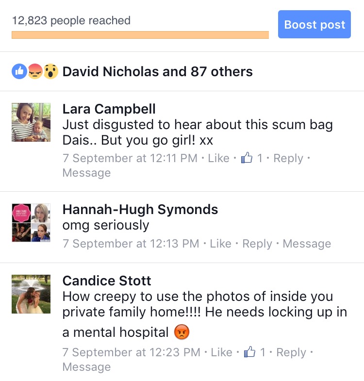Reply to Hannah-Hugh Symonds' comment
364x381 pixels.
click(x=257, y=244)
